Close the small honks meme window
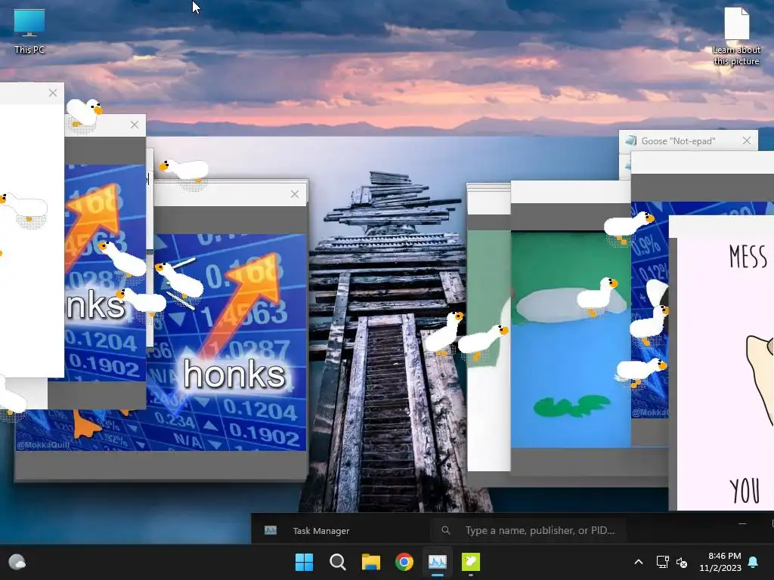Screen dimensions: 774x580 point(135,125)
